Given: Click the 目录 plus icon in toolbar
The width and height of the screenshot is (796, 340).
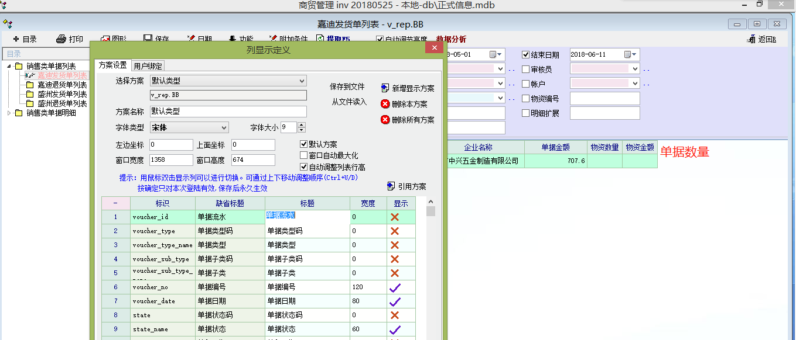Looking at the screenshot, I should click(x=16, y=39).
